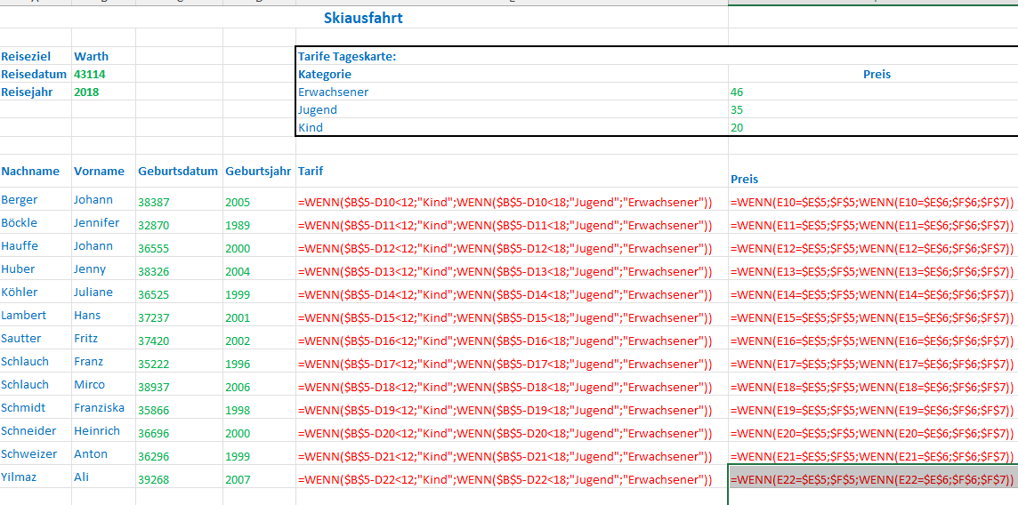Click the Nachname cell Schweizer
Screen dimensions: 1018x505
28,453
